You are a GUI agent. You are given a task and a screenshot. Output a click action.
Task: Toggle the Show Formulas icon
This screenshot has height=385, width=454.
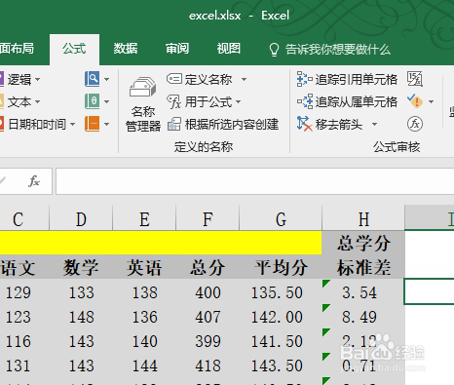[x=415, y=79]
